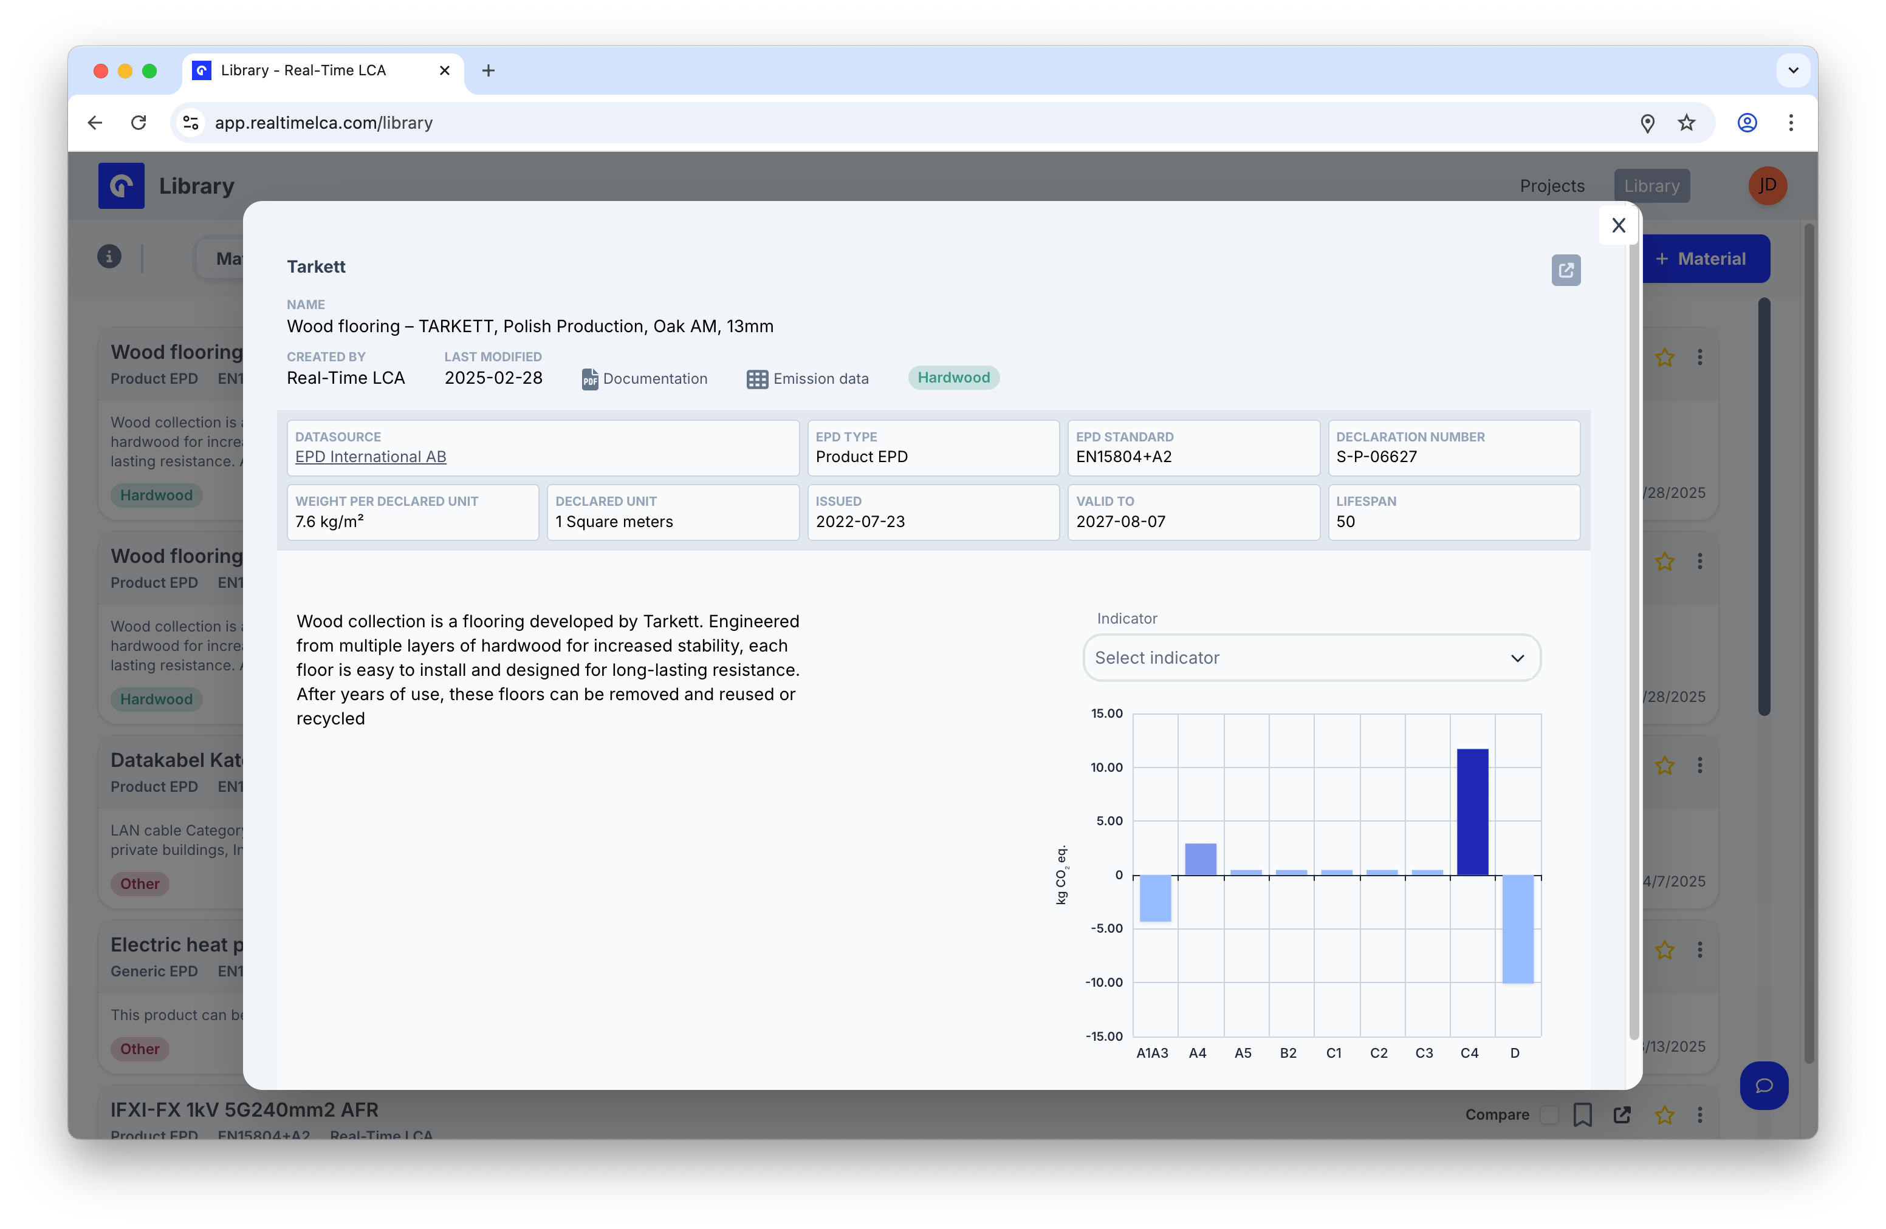1886x1229 pixels.
Task: Click the negative A1A3 chart bar
Action: (1154, 898)
